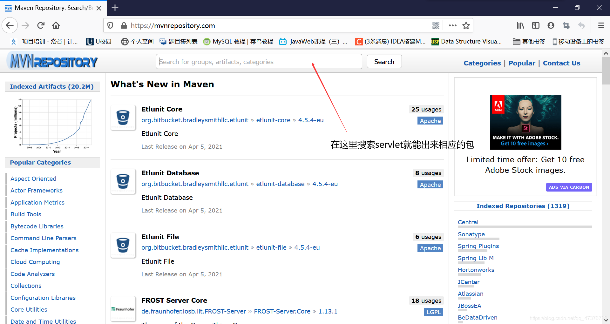
Task: View site security via the padlock icon
Action: [124, 25]
